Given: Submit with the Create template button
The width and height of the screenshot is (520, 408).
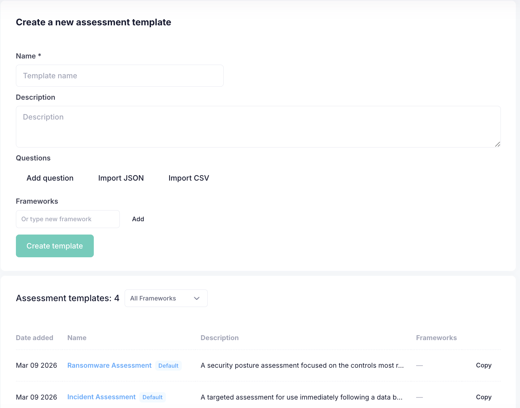Looking at the screenshot, I should 55,246.
